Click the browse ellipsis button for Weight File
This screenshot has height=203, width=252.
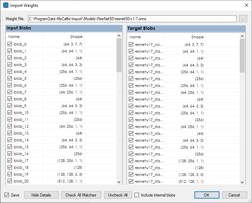click(243, 19)
